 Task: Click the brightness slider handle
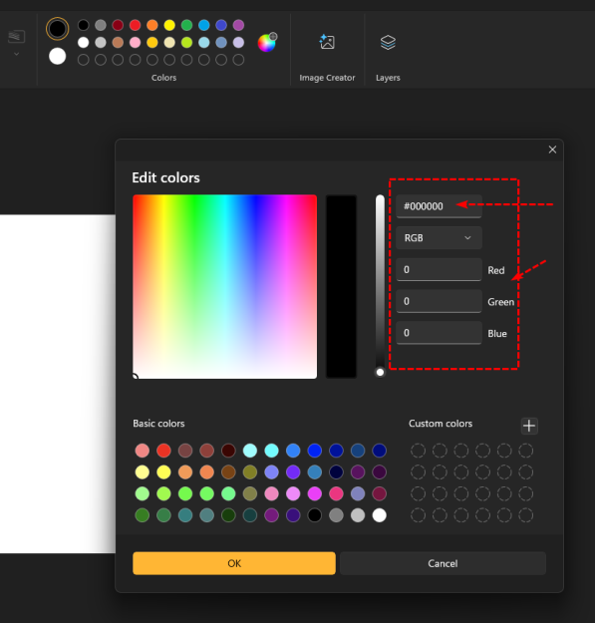click(380, 372)
